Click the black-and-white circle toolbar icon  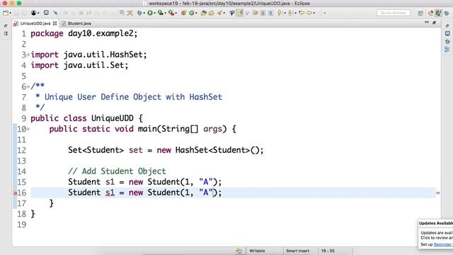[33, 13]
